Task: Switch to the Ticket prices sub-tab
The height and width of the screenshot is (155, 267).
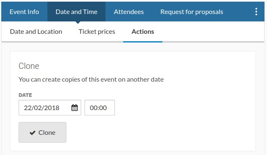Action: coord(97,32)
